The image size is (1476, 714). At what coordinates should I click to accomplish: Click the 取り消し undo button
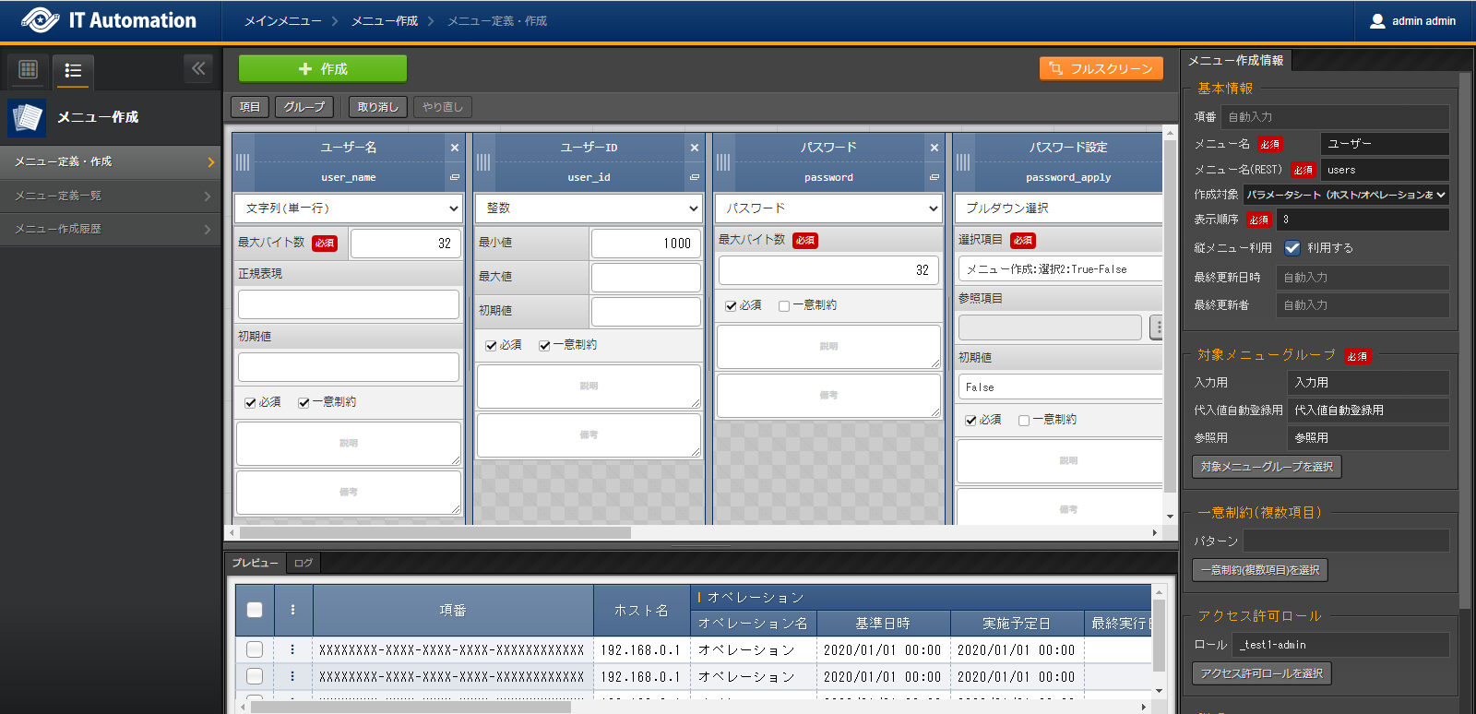(378, 107)
